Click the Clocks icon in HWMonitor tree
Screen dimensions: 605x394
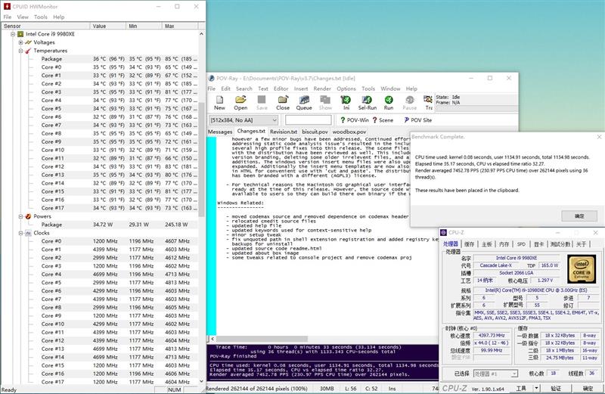[x=28, y=233]
